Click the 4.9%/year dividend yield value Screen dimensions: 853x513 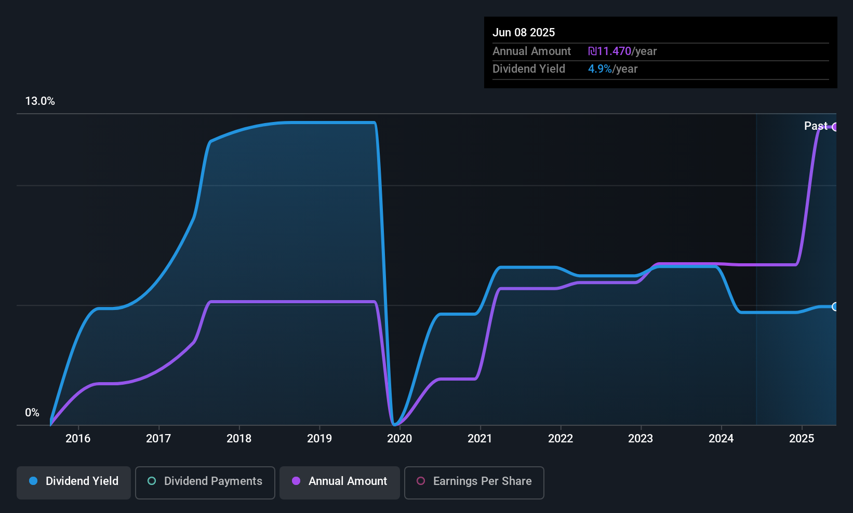click(x=612, y=69)
